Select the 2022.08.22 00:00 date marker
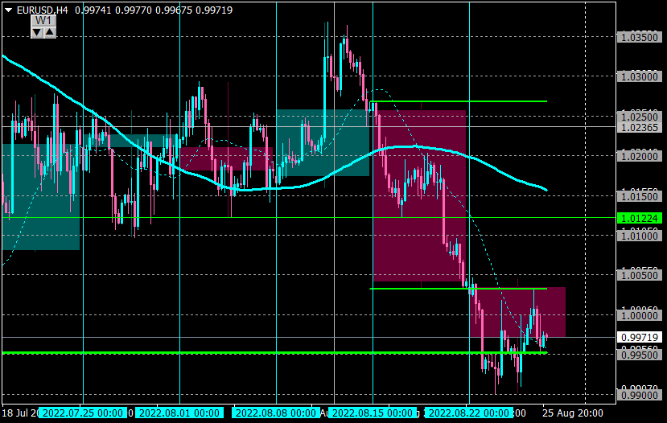The width and height of the screenshot is (667, 423). coord(469,413)
